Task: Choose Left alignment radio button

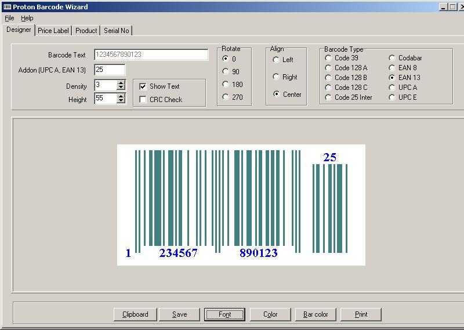Action: pyautogui.click(x=276, y=60)
